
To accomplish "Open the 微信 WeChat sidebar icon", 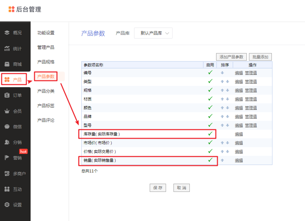I will pos(7,127).
